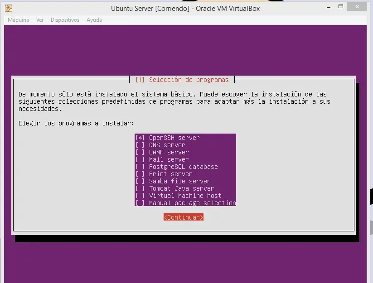Check the Print server checkbox
This screenshot has height=283, width=373.
(x=140, y=174)
